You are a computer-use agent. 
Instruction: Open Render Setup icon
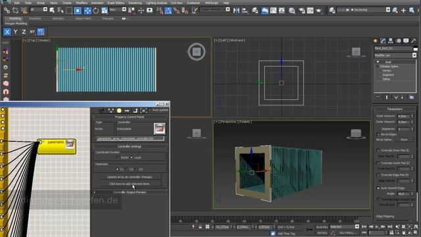[302, 11]
